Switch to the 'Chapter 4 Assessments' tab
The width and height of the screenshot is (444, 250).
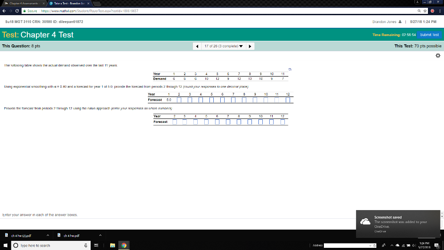click(x=24, y=3)
